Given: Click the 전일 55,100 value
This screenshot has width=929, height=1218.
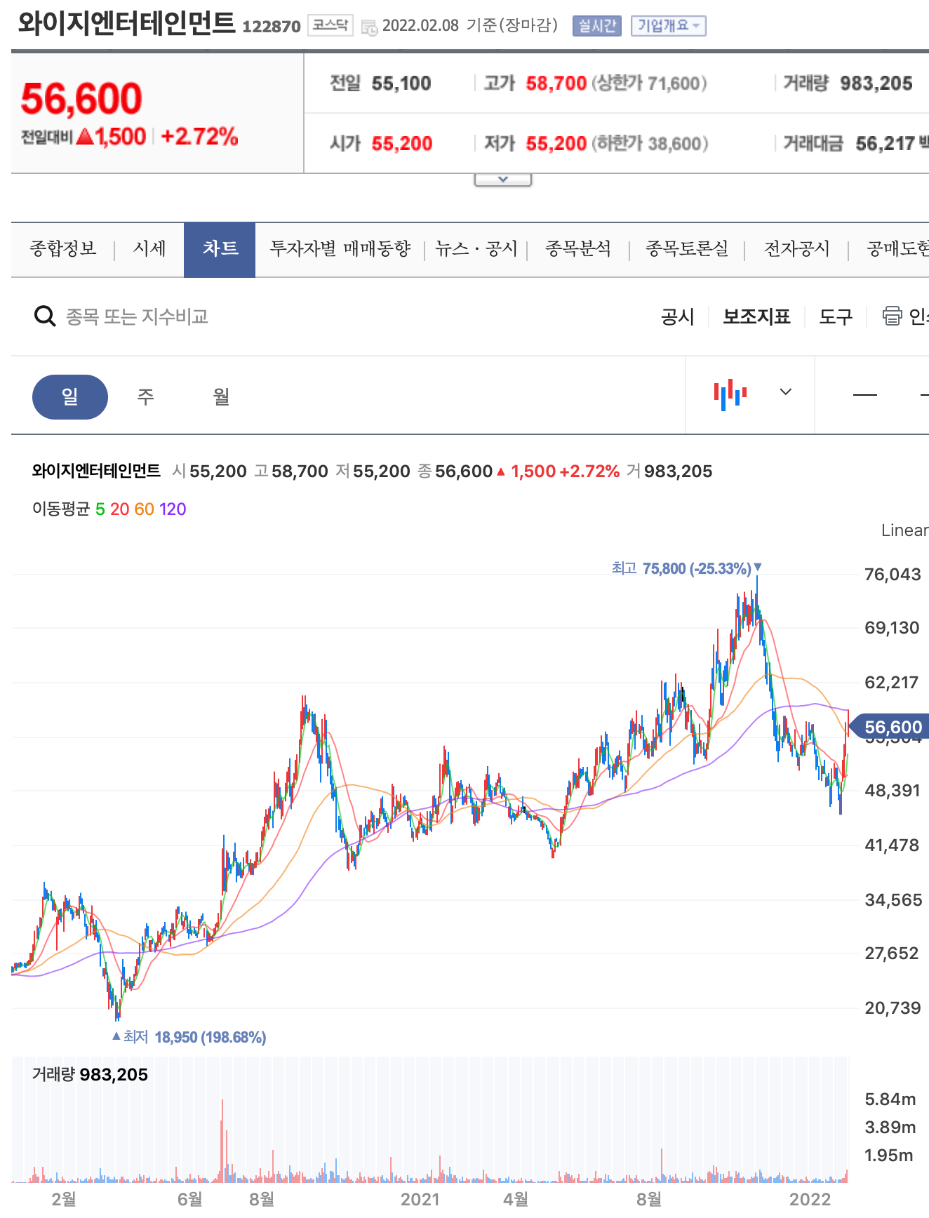Looking at the screenshot, I should click(401, 83).
